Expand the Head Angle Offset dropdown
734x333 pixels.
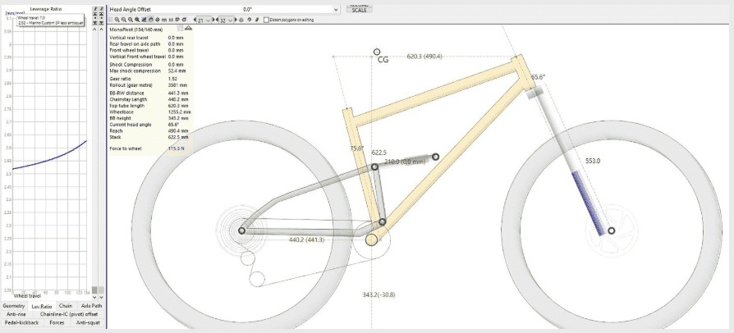point(335,9)
